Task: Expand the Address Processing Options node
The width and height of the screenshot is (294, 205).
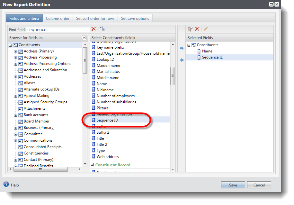Action: tap(15, 64)
